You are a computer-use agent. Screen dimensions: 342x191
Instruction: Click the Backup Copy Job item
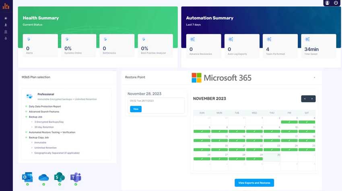39,138
